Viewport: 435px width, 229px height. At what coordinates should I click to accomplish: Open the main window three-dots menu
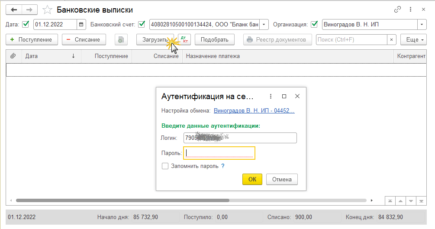coord(410,10)
